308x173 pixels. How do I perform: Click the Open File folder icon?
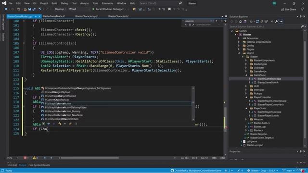coord(25,9)
